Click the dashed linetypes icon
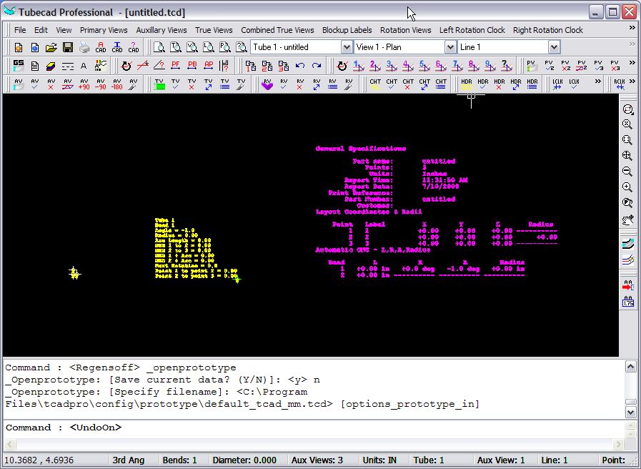Screen dimensions: 641x469 click(x=67, y=66)
